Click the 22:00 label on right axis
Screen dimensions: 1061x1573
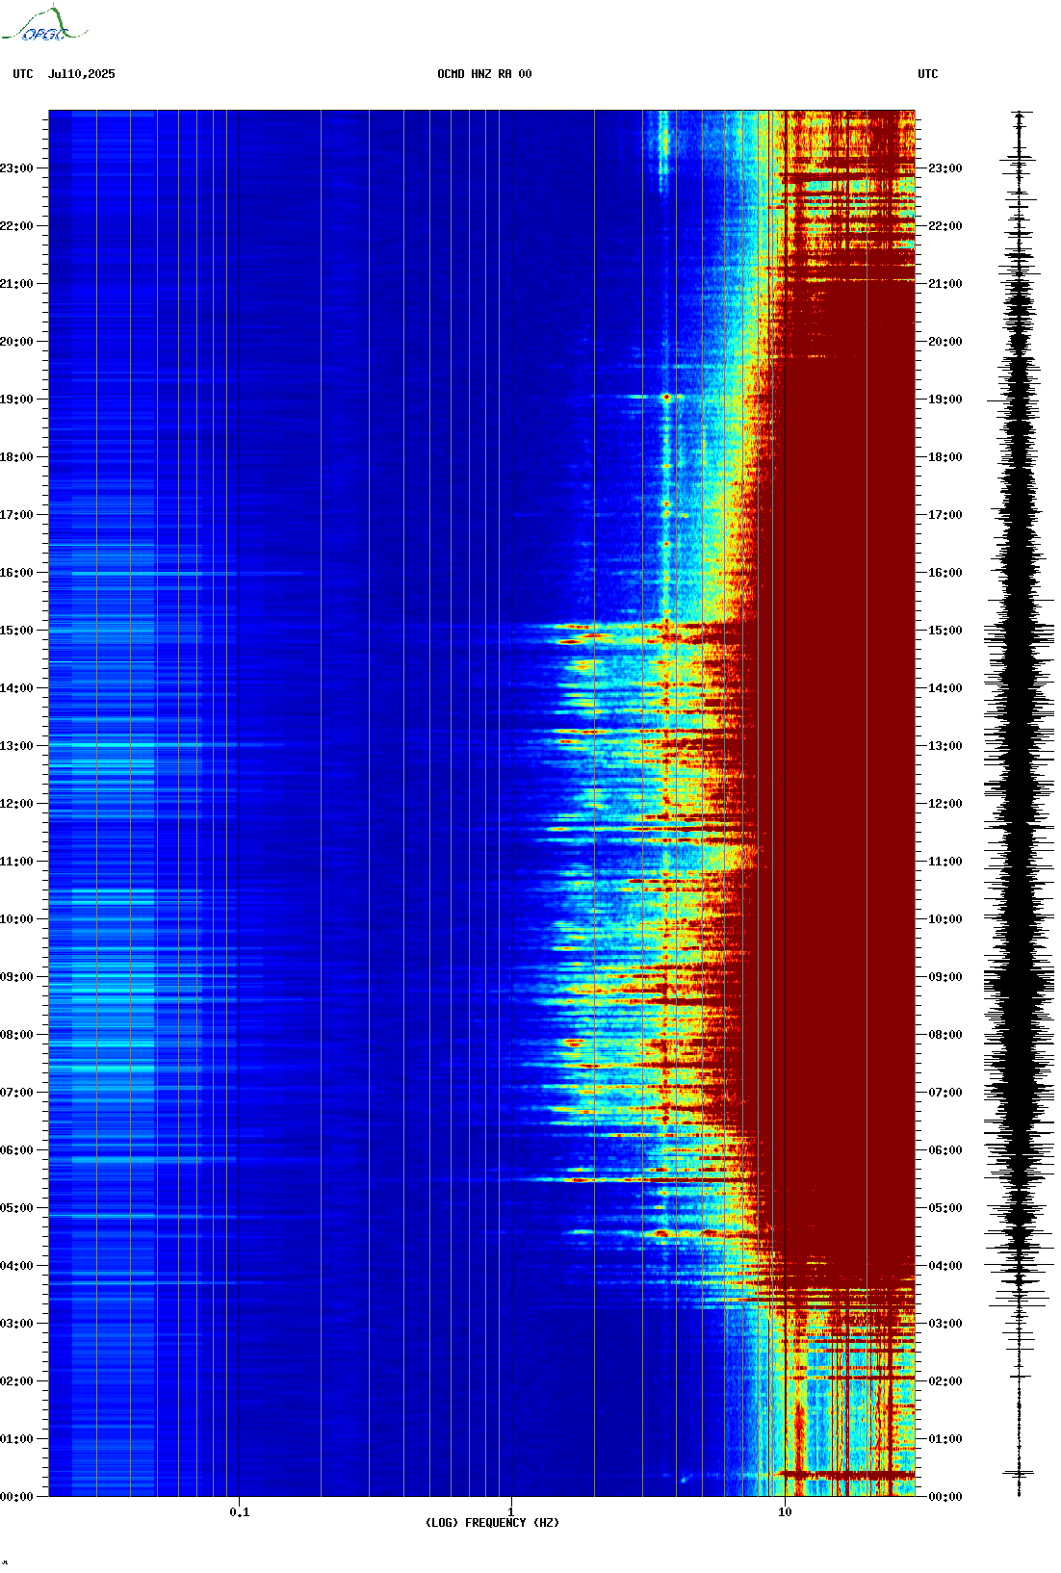945,226
